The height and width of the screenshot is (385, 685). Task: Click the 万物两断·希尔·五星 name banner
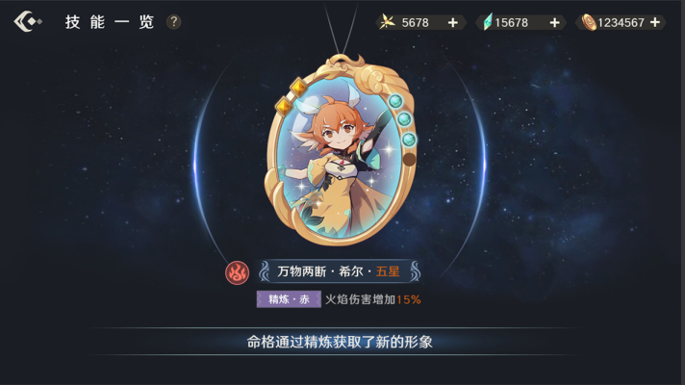(339, 271)
